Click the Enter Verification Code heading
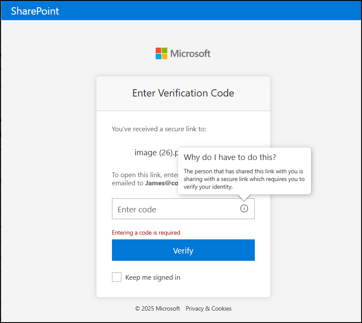The width and height of the screenshot is (362, 323). pos(183,93)
